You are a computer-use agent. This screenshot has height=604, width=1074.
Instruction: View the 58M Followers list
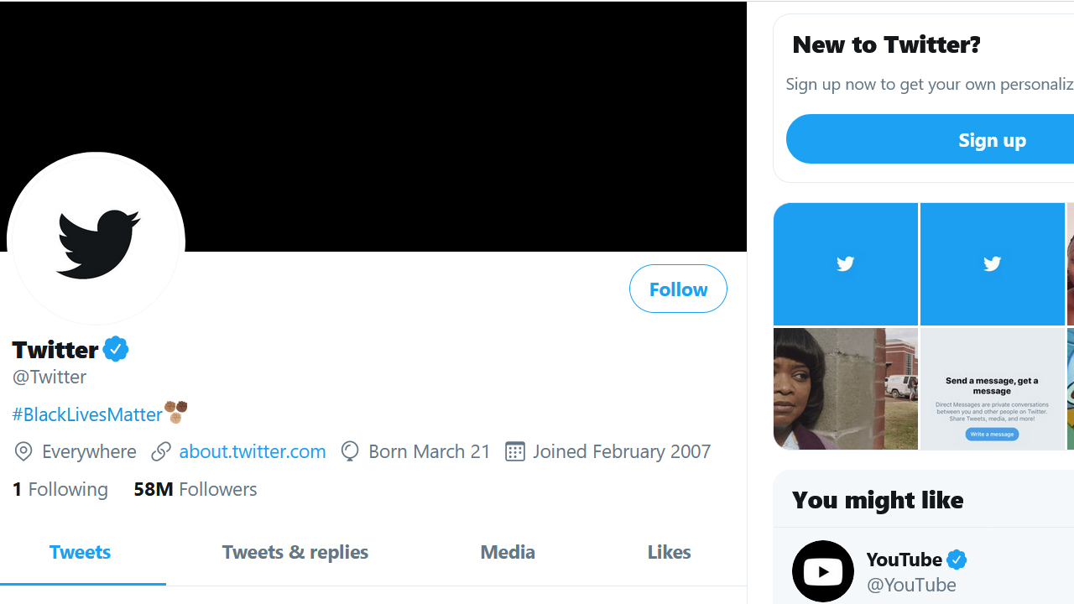[196, 489]
